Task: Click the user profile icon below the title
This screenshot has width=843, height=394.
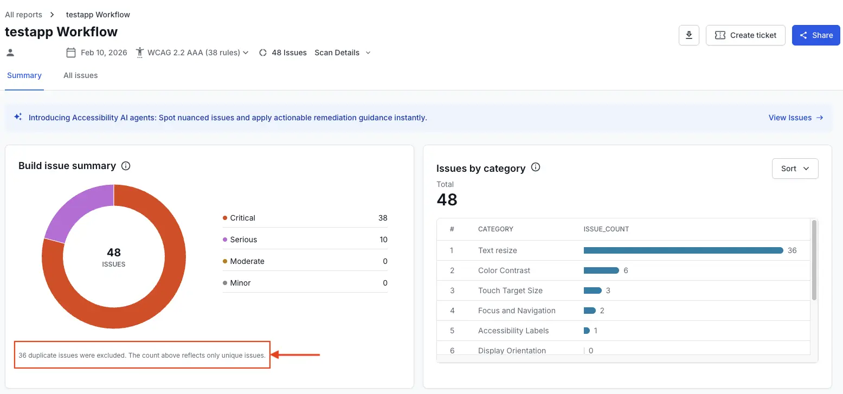Action: click(x=10, y=52)
